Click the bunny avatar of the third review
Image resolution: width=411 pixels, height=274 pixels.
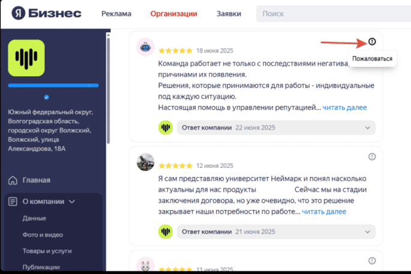coord(145,264)
